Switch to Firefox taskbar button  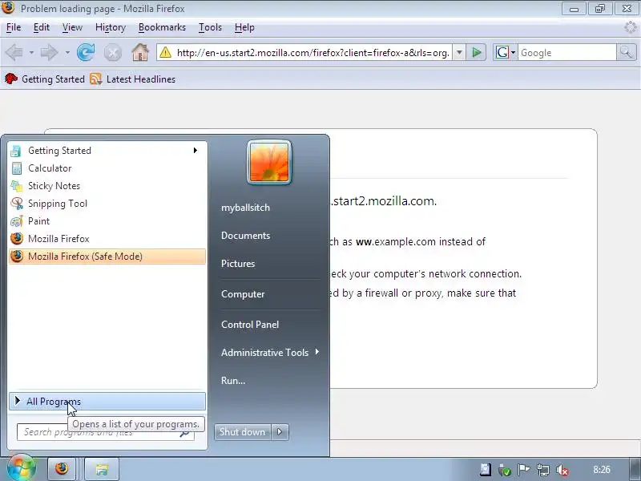62,469
